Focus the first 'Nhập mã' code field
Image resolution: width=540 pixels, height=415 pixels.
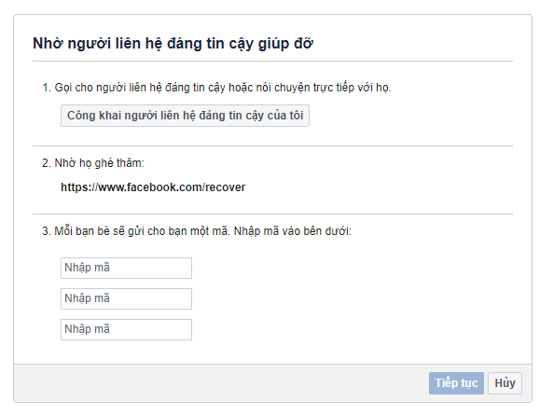click(127, 268)
